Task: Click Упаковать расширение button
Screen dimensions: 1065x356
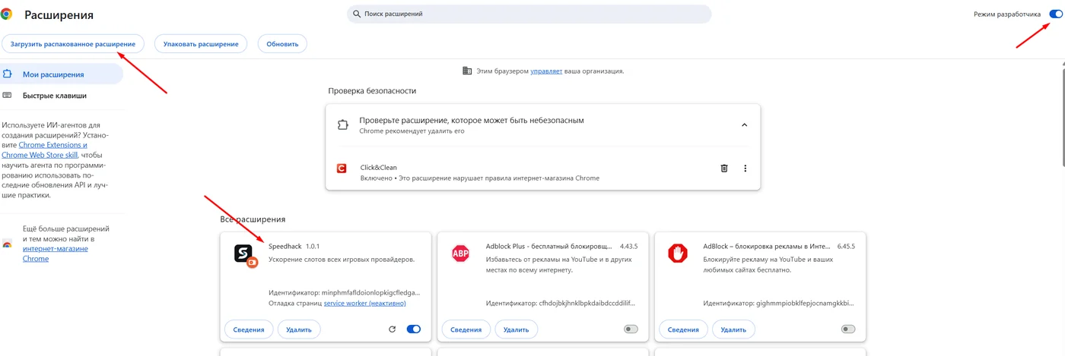Action: click(x=201, y=44)
